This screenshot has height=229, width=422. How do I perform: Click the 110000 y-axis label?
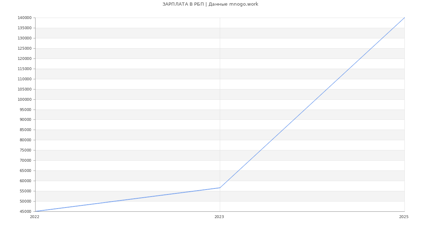[25, 79]
